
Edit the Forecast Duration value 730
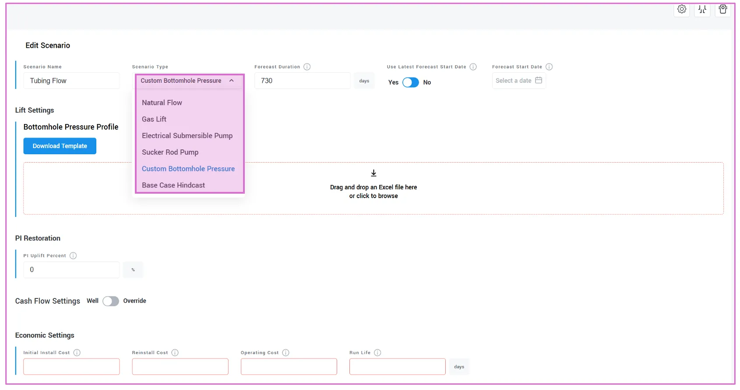coord(303,81)
